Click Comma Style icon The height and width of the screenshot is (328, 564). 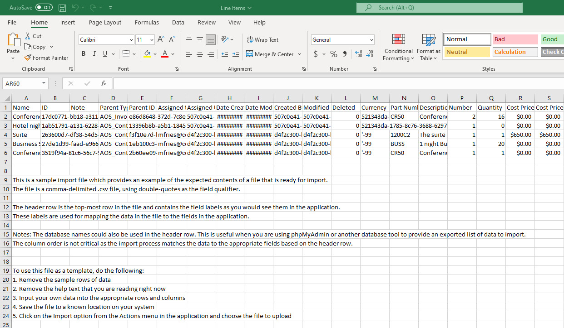pos(345,54)
